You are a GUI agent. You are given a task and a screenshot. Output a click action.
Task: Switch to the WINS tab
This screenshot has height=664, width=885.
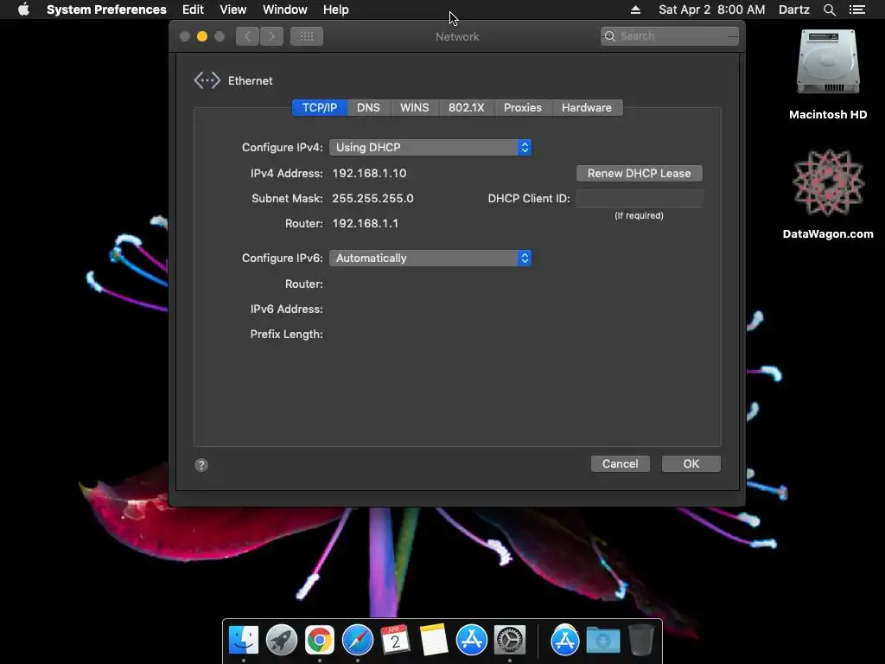414,108
